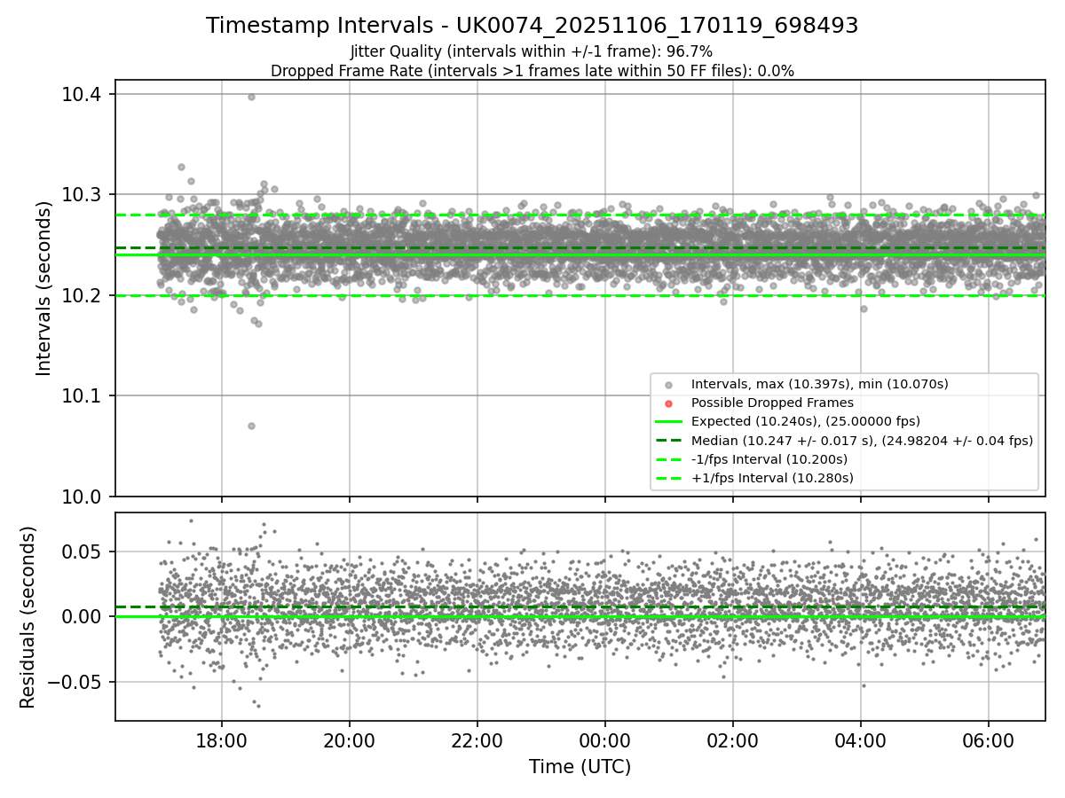Click the grey Intervals max/min legend marker
1065x798 pixels.
668,384
